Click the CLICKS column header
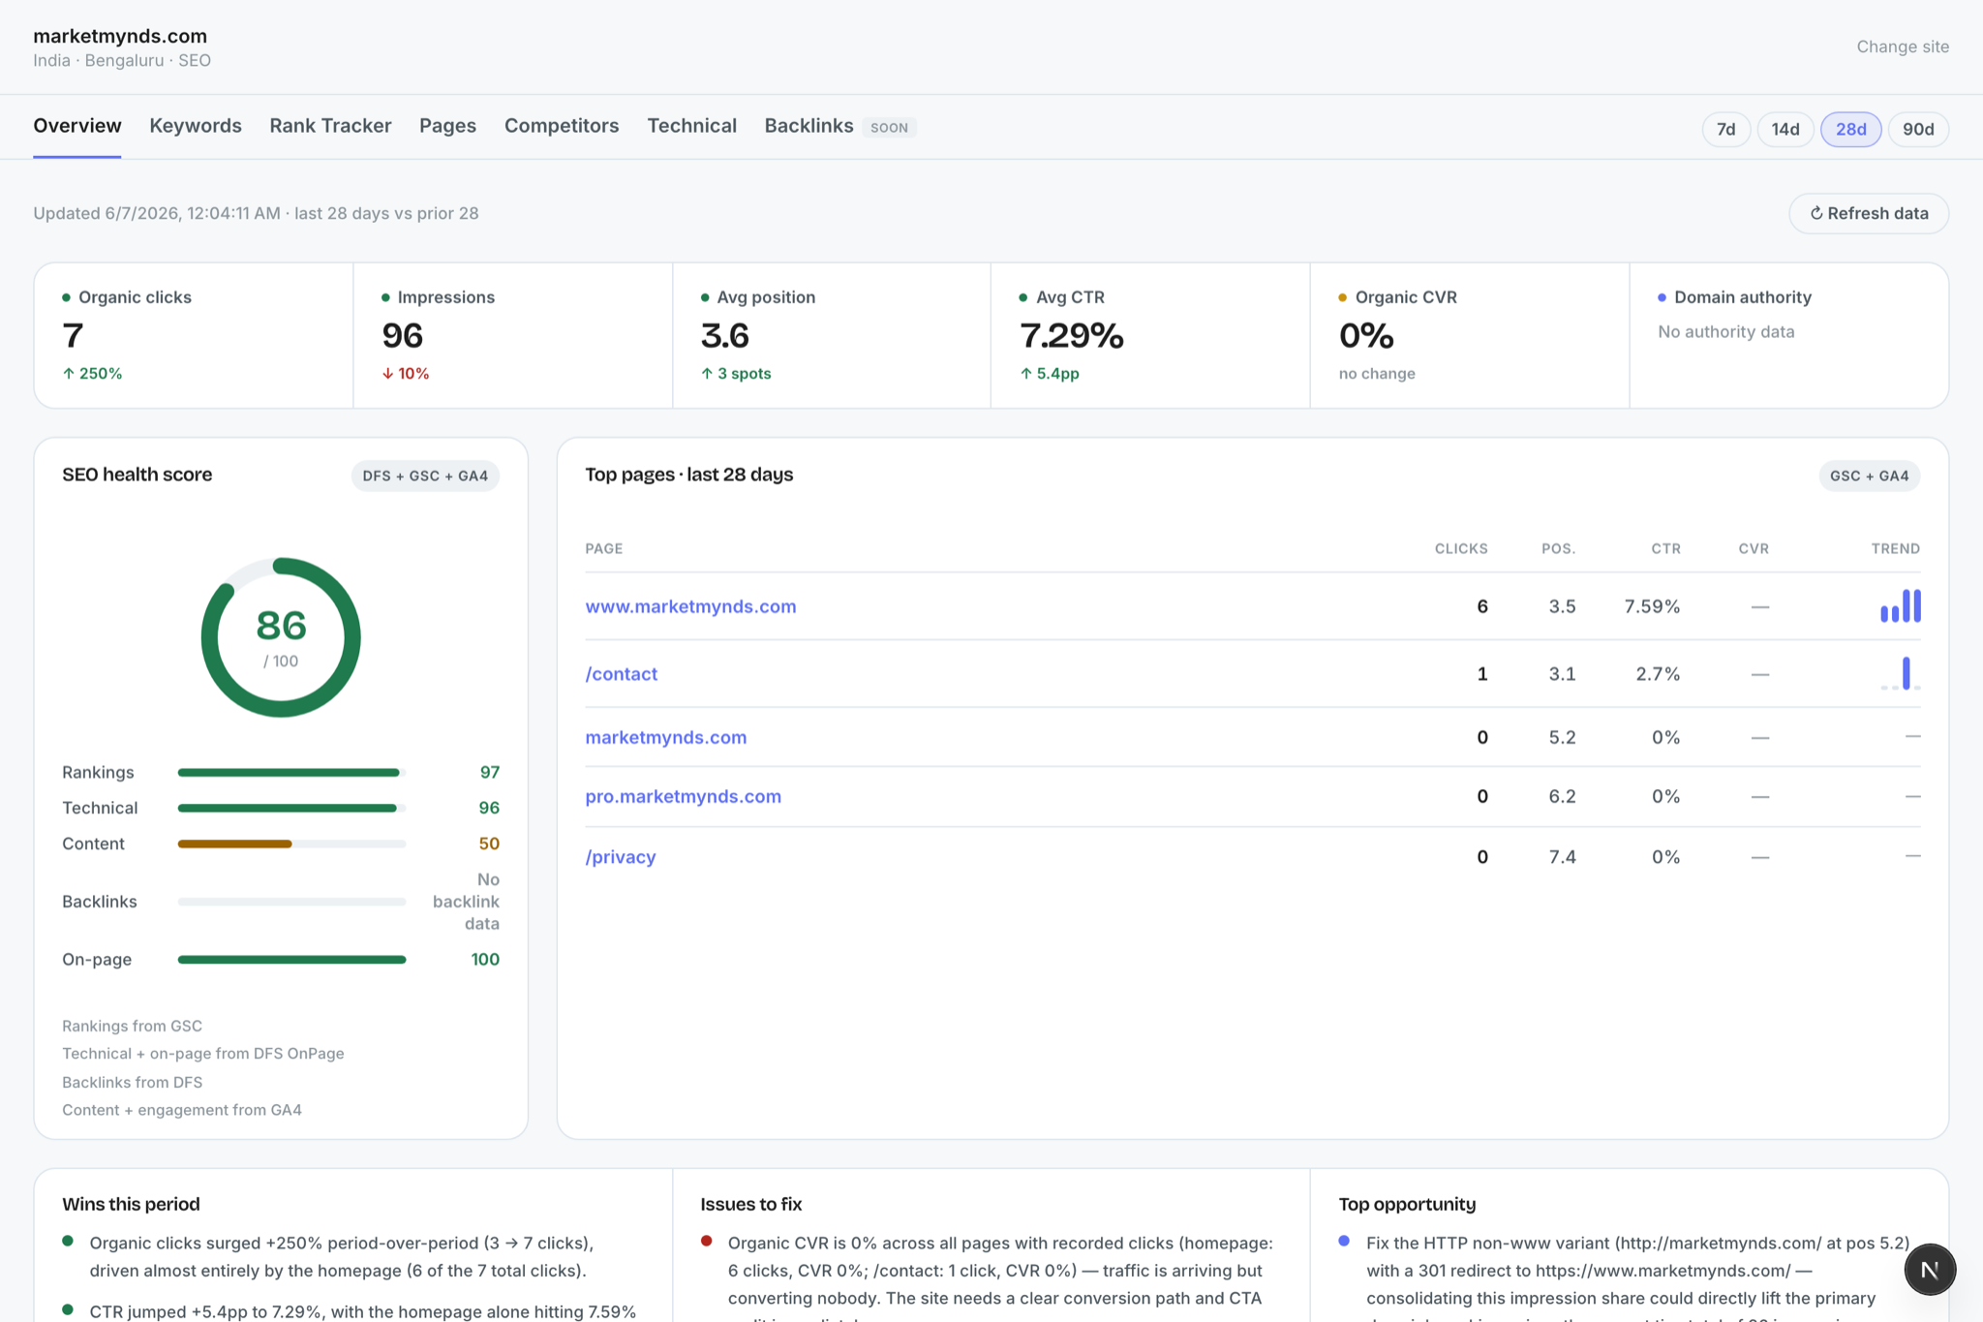1983x1322 pixels. tap(1460, 548)
